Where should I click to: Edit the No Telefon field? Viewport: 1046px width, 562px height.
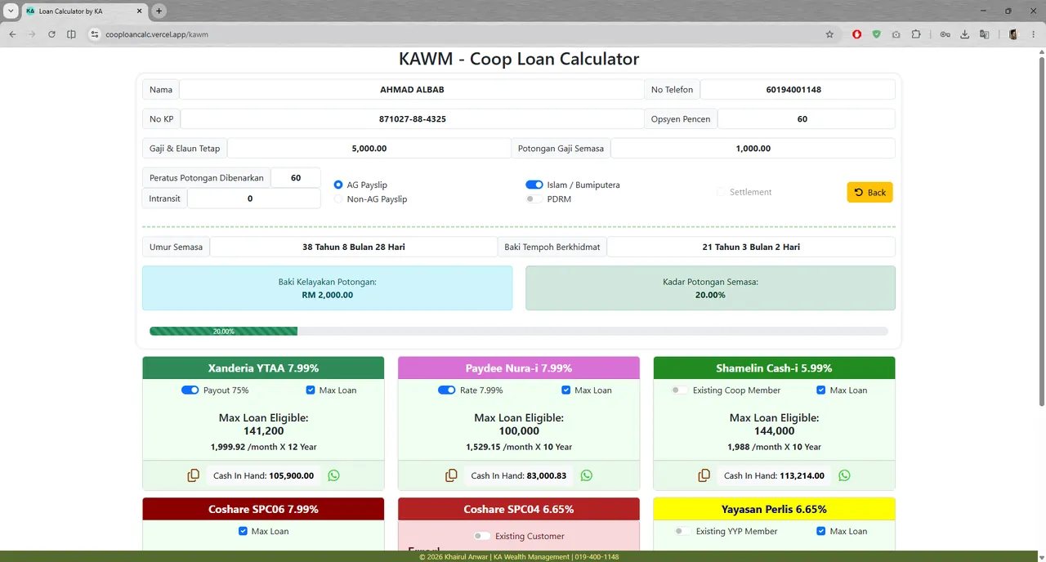(798, 90)
